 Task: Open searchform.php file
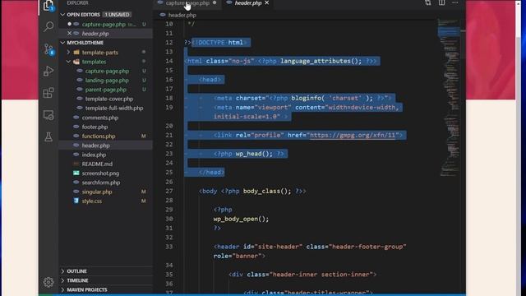(101, 183)
